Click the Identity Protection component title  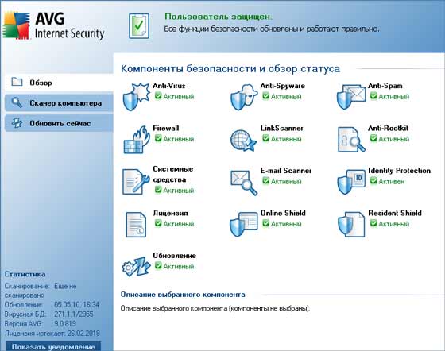coord(399,171)
